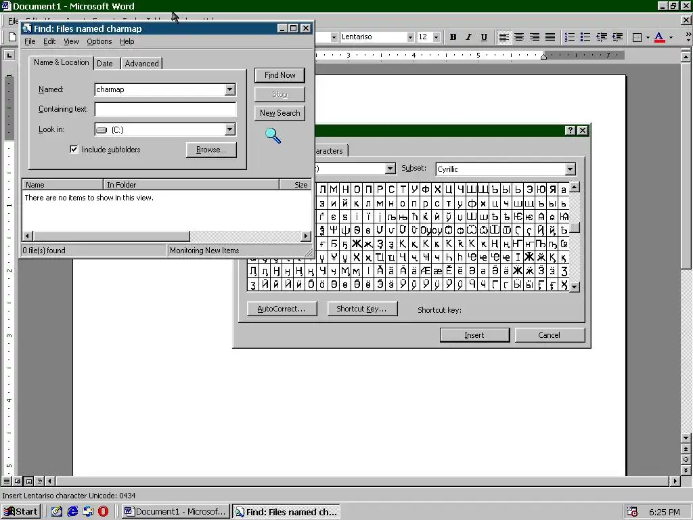Image resolution: width=693 pixels, height=520 pixels.
Task: Click the ruler tab-type selector in Word
Action: click(9, 56)
